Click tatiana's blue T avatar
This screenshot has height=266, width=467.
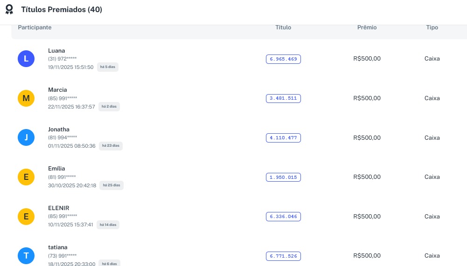(26, 256)
